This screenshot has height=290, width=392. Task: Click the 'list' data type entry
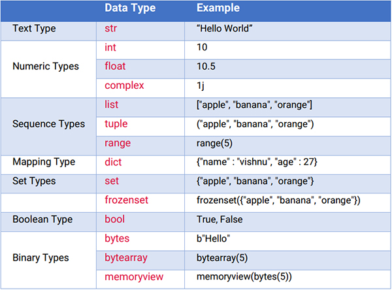point(111,105)
